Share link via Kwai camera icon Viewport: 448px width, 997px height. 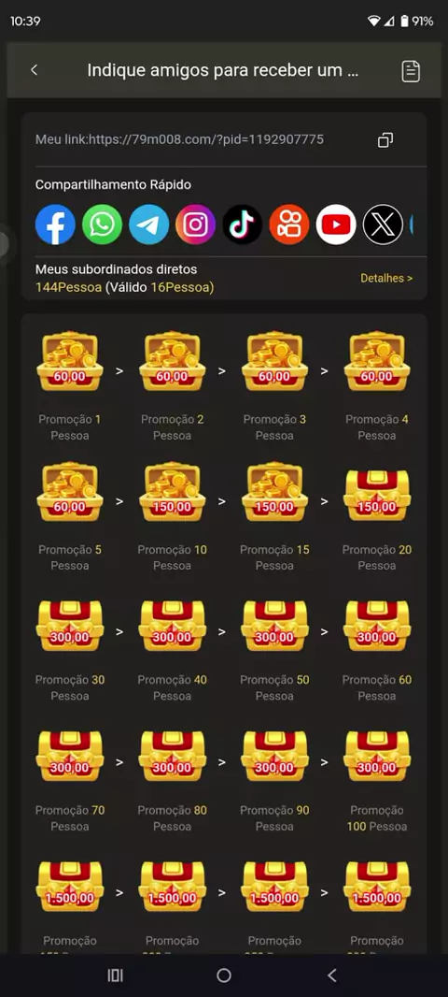pos(289,224)
